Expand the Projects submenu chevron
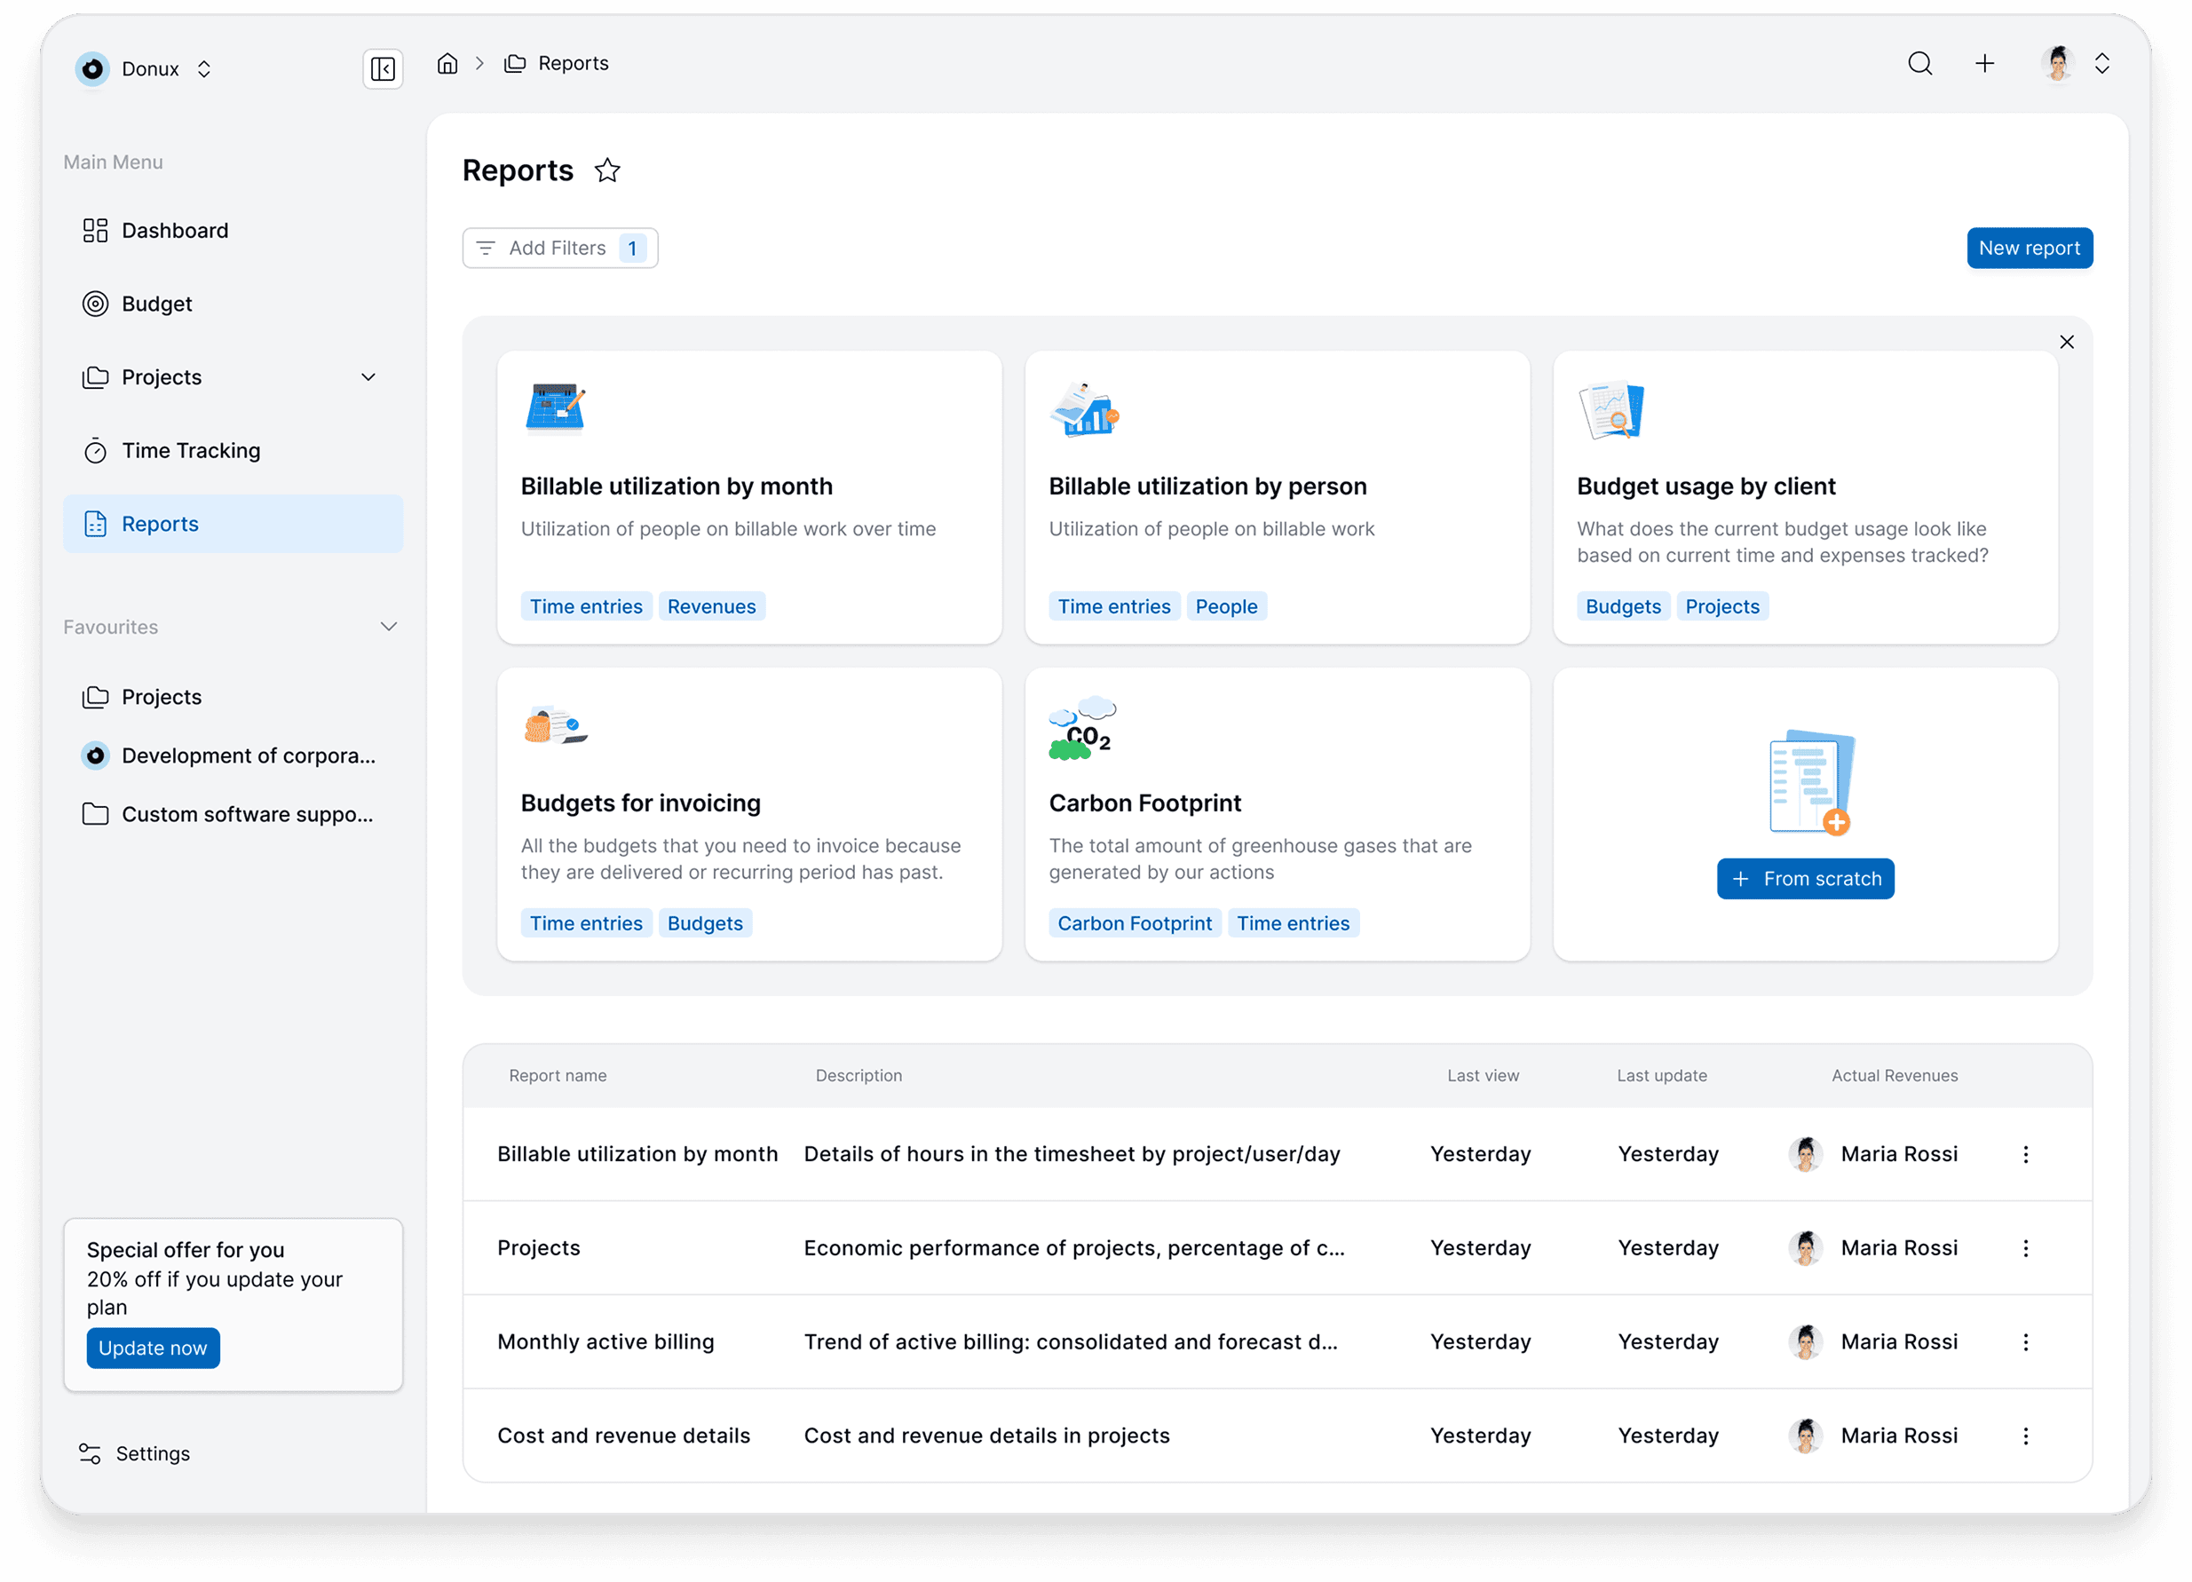This screenshot has height=1582, width=2192. pos(368,377)
